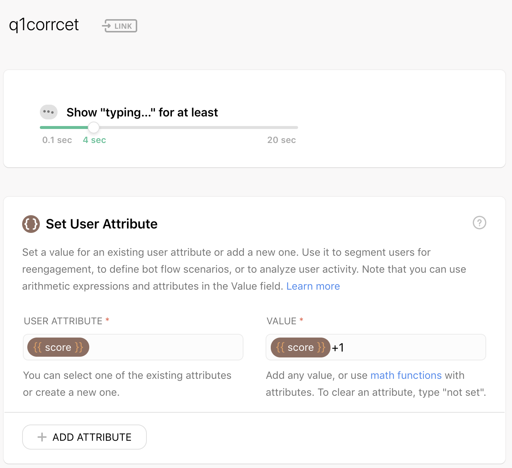Screen dimensions: 512x468
Task: Select the score token in Value field
Action: pyautogui.click(x=301, y=347)
